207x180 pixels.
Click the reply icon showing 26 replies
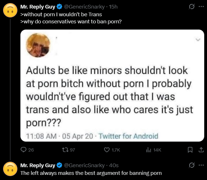pyautogui.click(x=24, y=150)
